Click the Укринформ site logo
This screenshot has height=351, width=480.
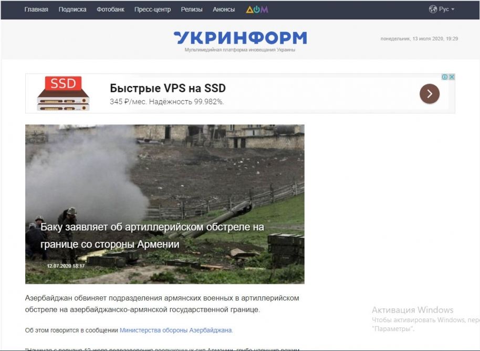coord(241,38)
